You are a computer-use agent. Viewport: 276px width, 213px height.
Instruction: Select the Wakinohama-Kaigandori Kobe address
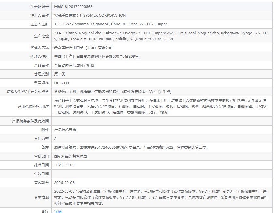click(111, 24)
